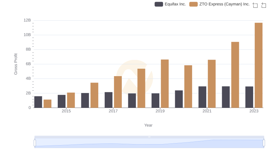270x156 pixels.
Task: Click the Equifax 2023 bar
Action: tap(249, 97)
